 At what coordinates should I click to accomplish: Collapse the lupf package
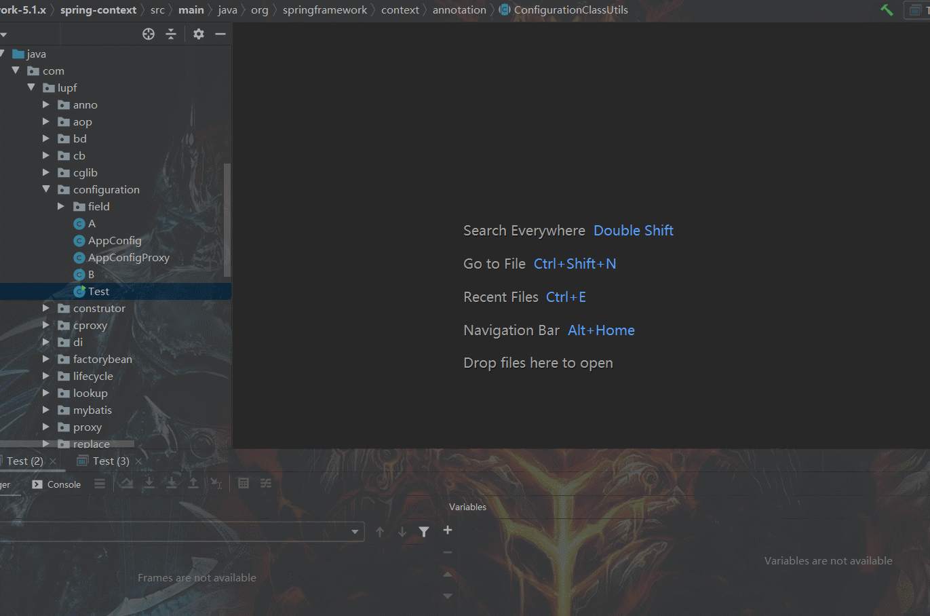31,88
